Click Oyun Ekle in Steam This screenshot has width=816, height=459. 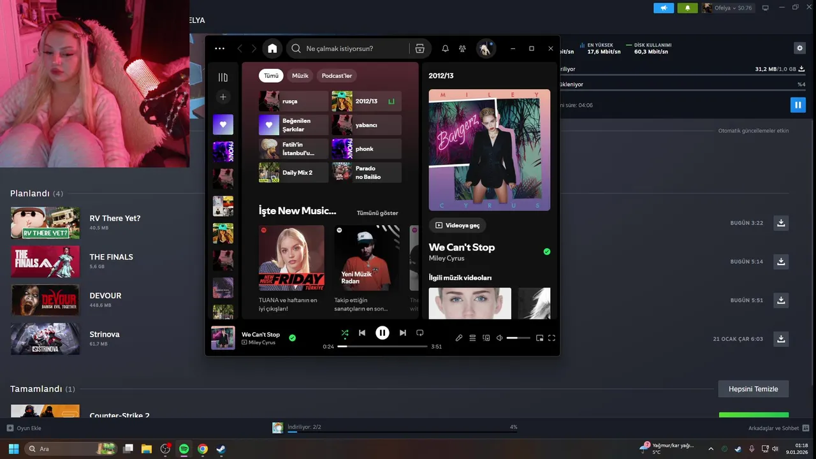(24, 428)
